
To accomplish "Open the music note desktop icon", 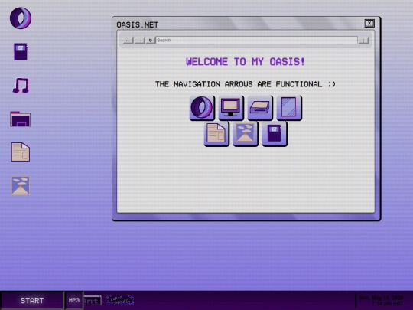I will [21, 86].
